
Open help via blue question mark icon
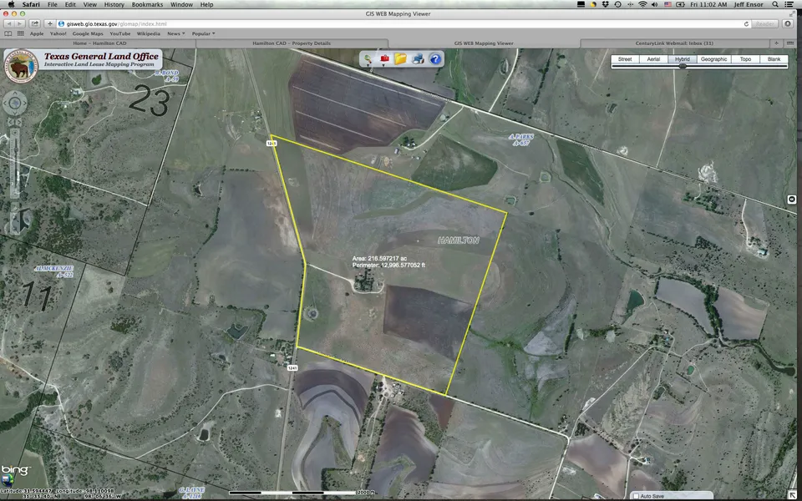(x=434, y=59)
